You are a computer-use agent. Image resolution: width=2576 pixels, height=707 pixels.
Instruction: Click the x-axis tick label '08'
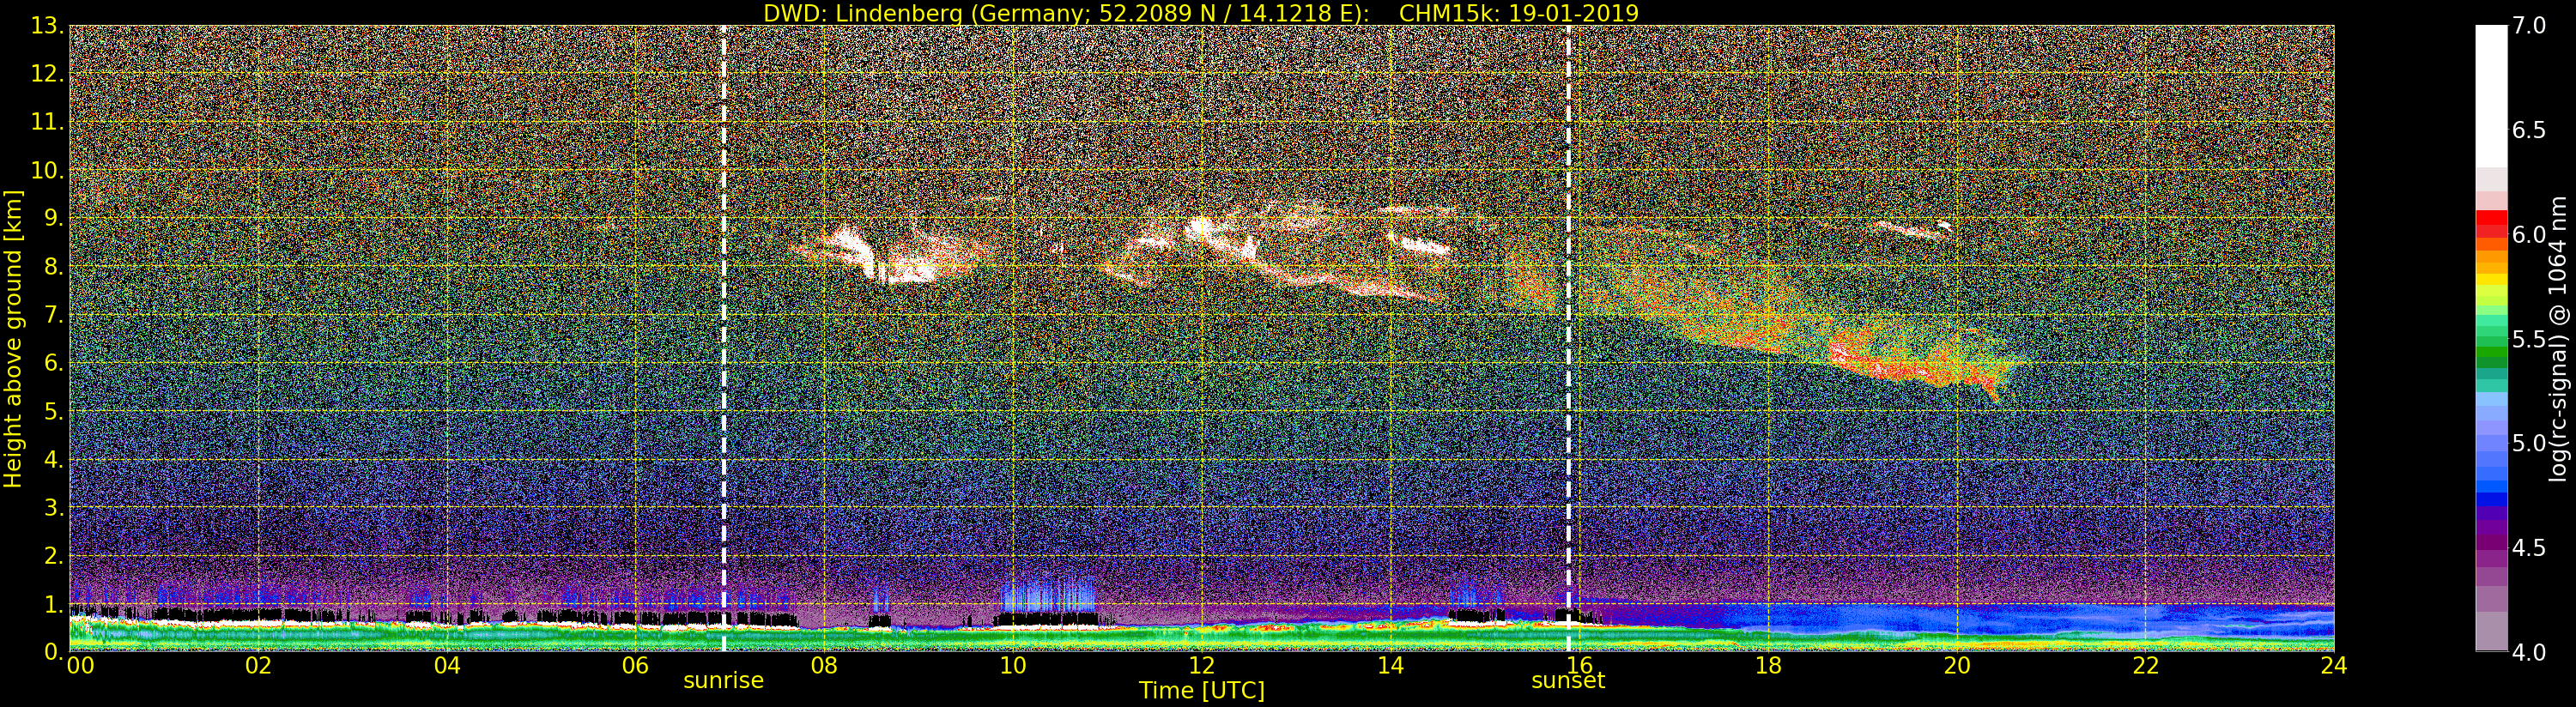pyautogui.click(x=824, y=666)
